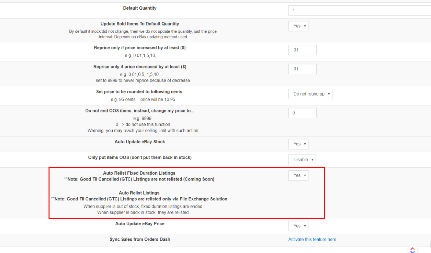Select the Reprice only if price decreased label

tap(140, 67)
